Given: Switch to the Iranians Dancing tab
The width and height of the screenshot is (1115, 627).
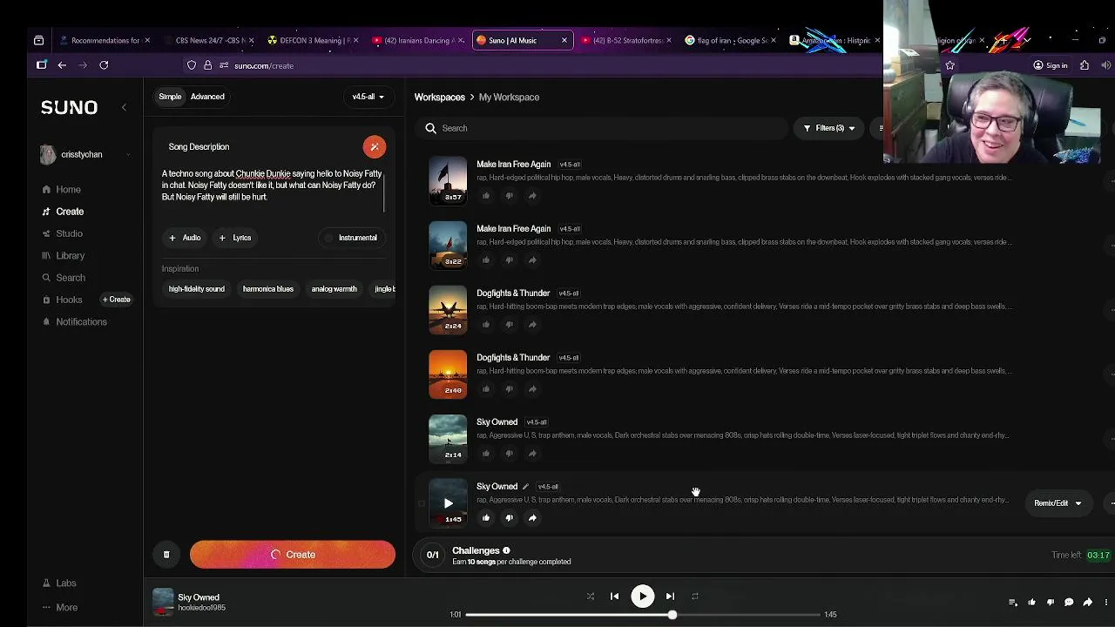Looking at the screenshot, I should pyautogui.click(x=418, y=41).
